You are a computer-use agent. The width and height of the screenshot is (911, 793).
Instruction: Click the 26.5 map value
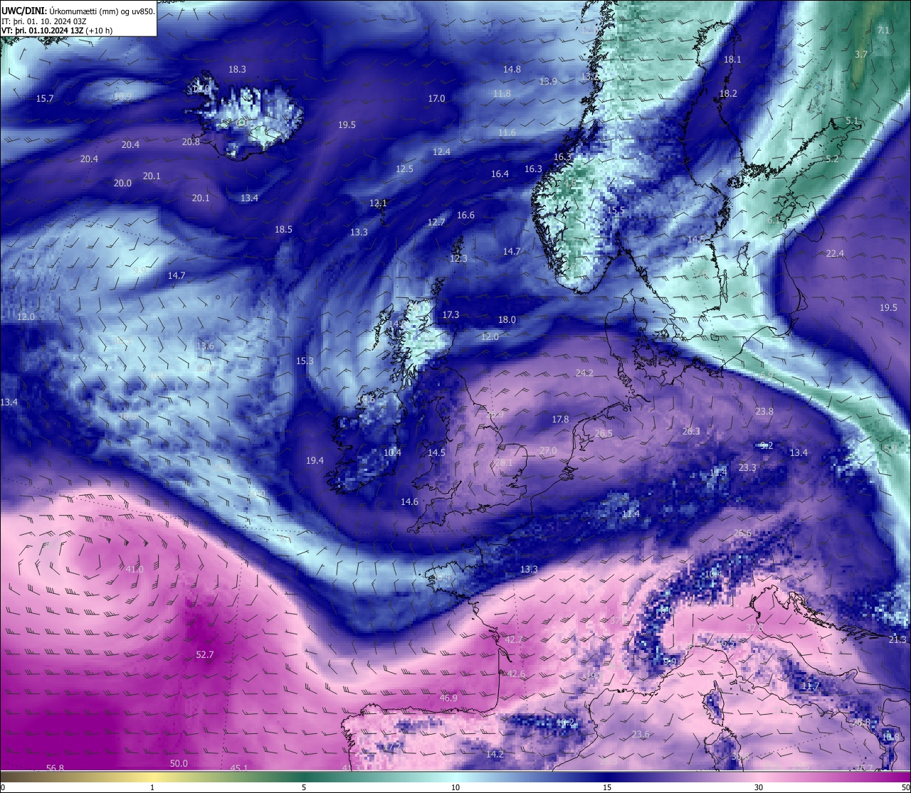tap(604, 433)
